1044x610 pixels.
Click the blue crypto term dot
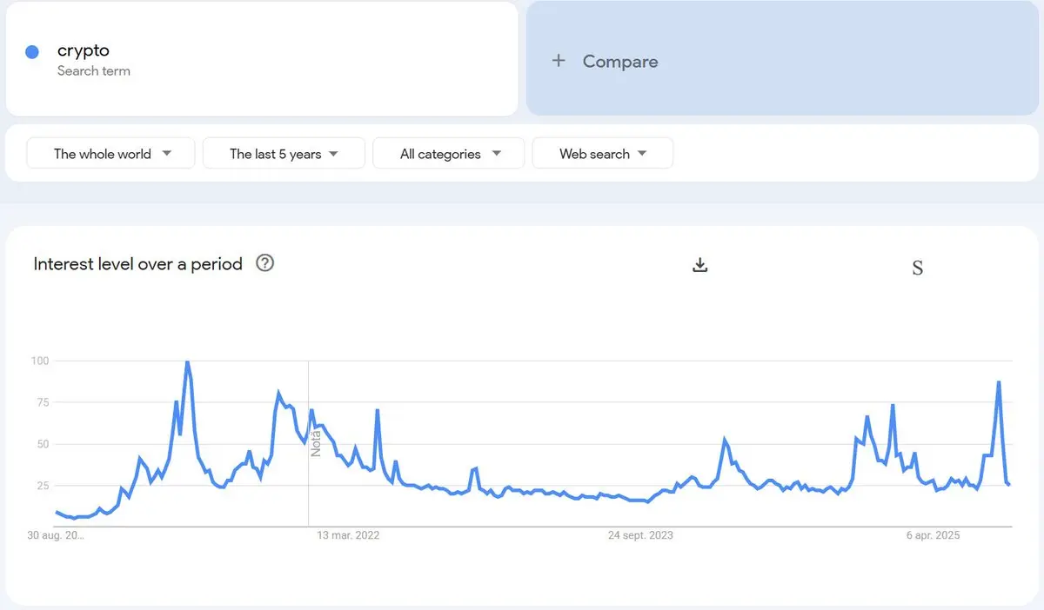pyautogui.click(x=32, y=52)
